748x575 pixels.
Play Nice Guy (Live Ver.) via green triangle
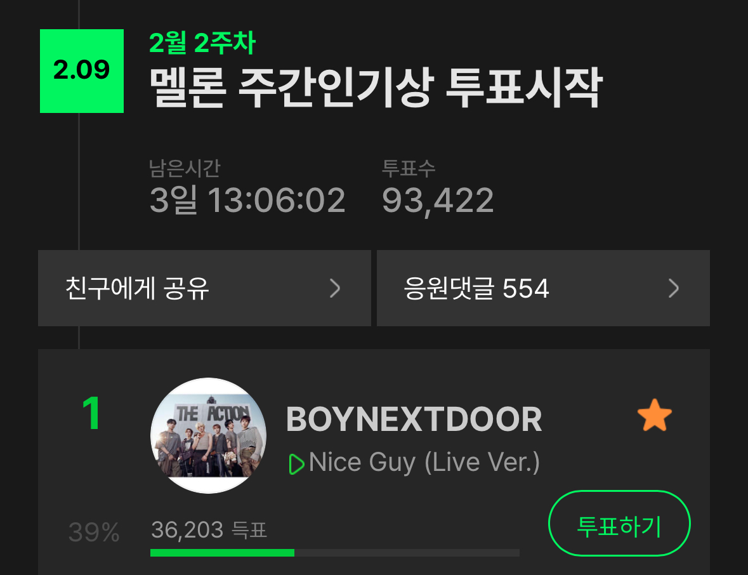(296, 464)
